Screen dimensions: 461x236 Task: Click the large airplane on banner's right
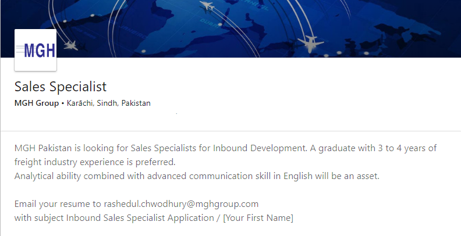pyautogui.click(x=309, y=42)
